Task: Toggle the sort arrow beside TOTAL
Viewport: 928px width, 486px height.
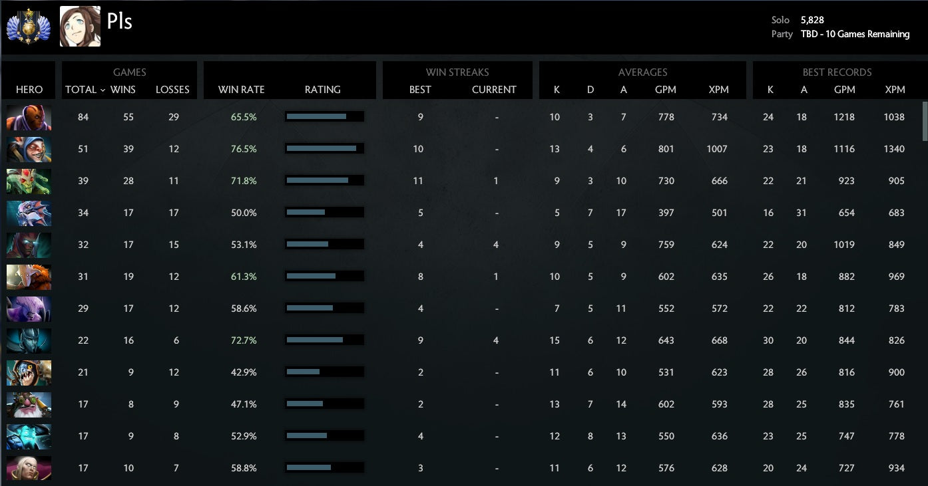Action: tap(103, 90)
